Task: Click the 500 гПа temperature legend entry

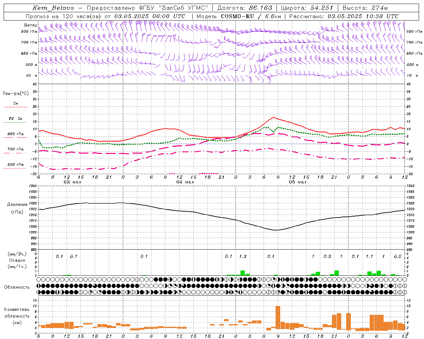Action: 16,165
